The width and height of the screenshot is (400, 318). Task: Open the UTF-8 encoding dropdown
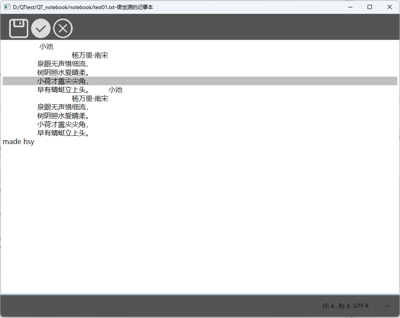pyautogui.click(x=371, y=306)
